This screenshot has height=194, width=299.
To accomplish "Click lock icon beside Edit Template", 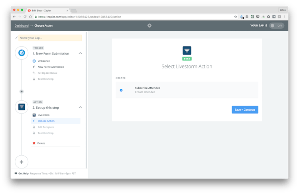I will 34,127.
